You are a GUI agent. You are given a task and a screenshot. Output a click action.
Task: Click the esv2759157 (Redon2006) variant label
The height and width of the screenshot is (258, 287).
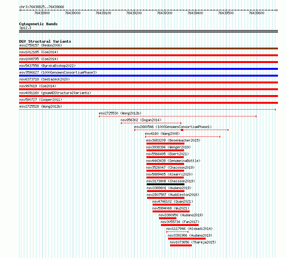tap(41, 45)
